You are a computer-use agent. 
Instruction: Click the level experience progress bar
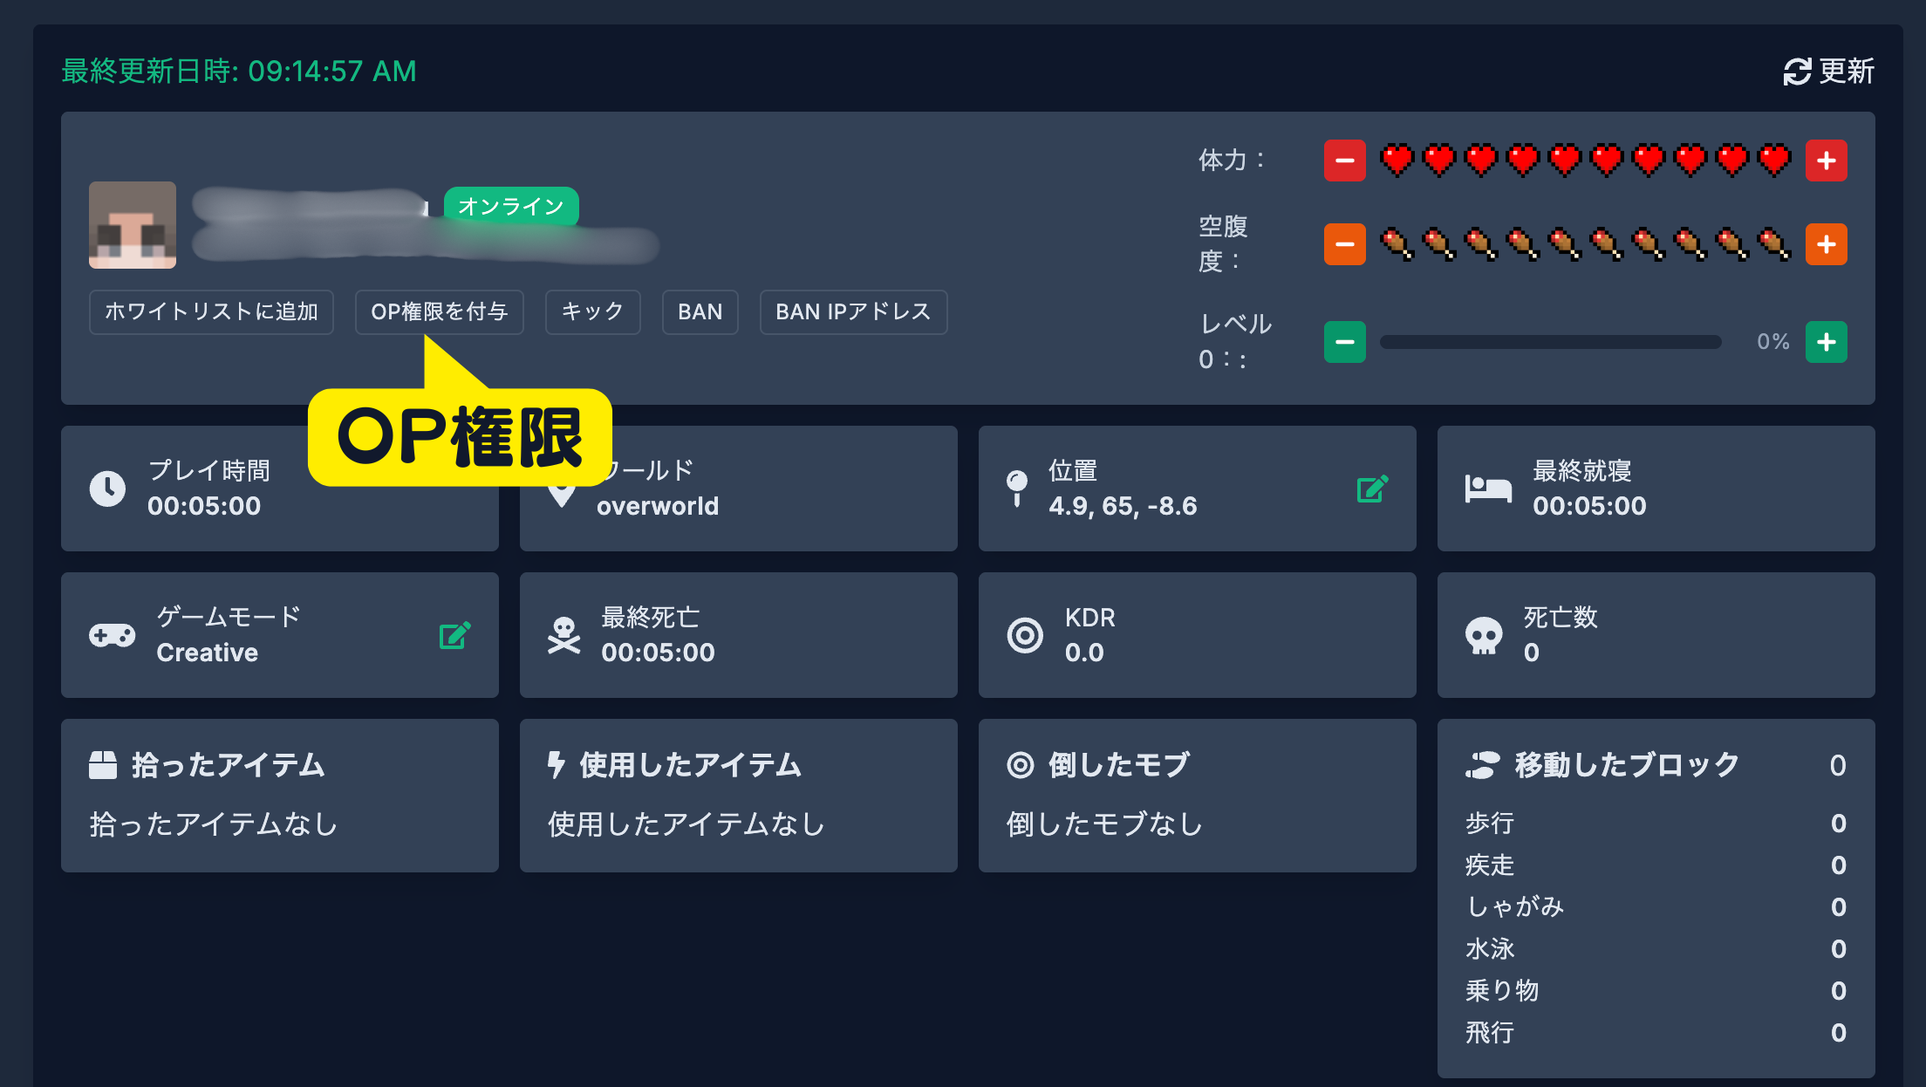point(1550,342)
